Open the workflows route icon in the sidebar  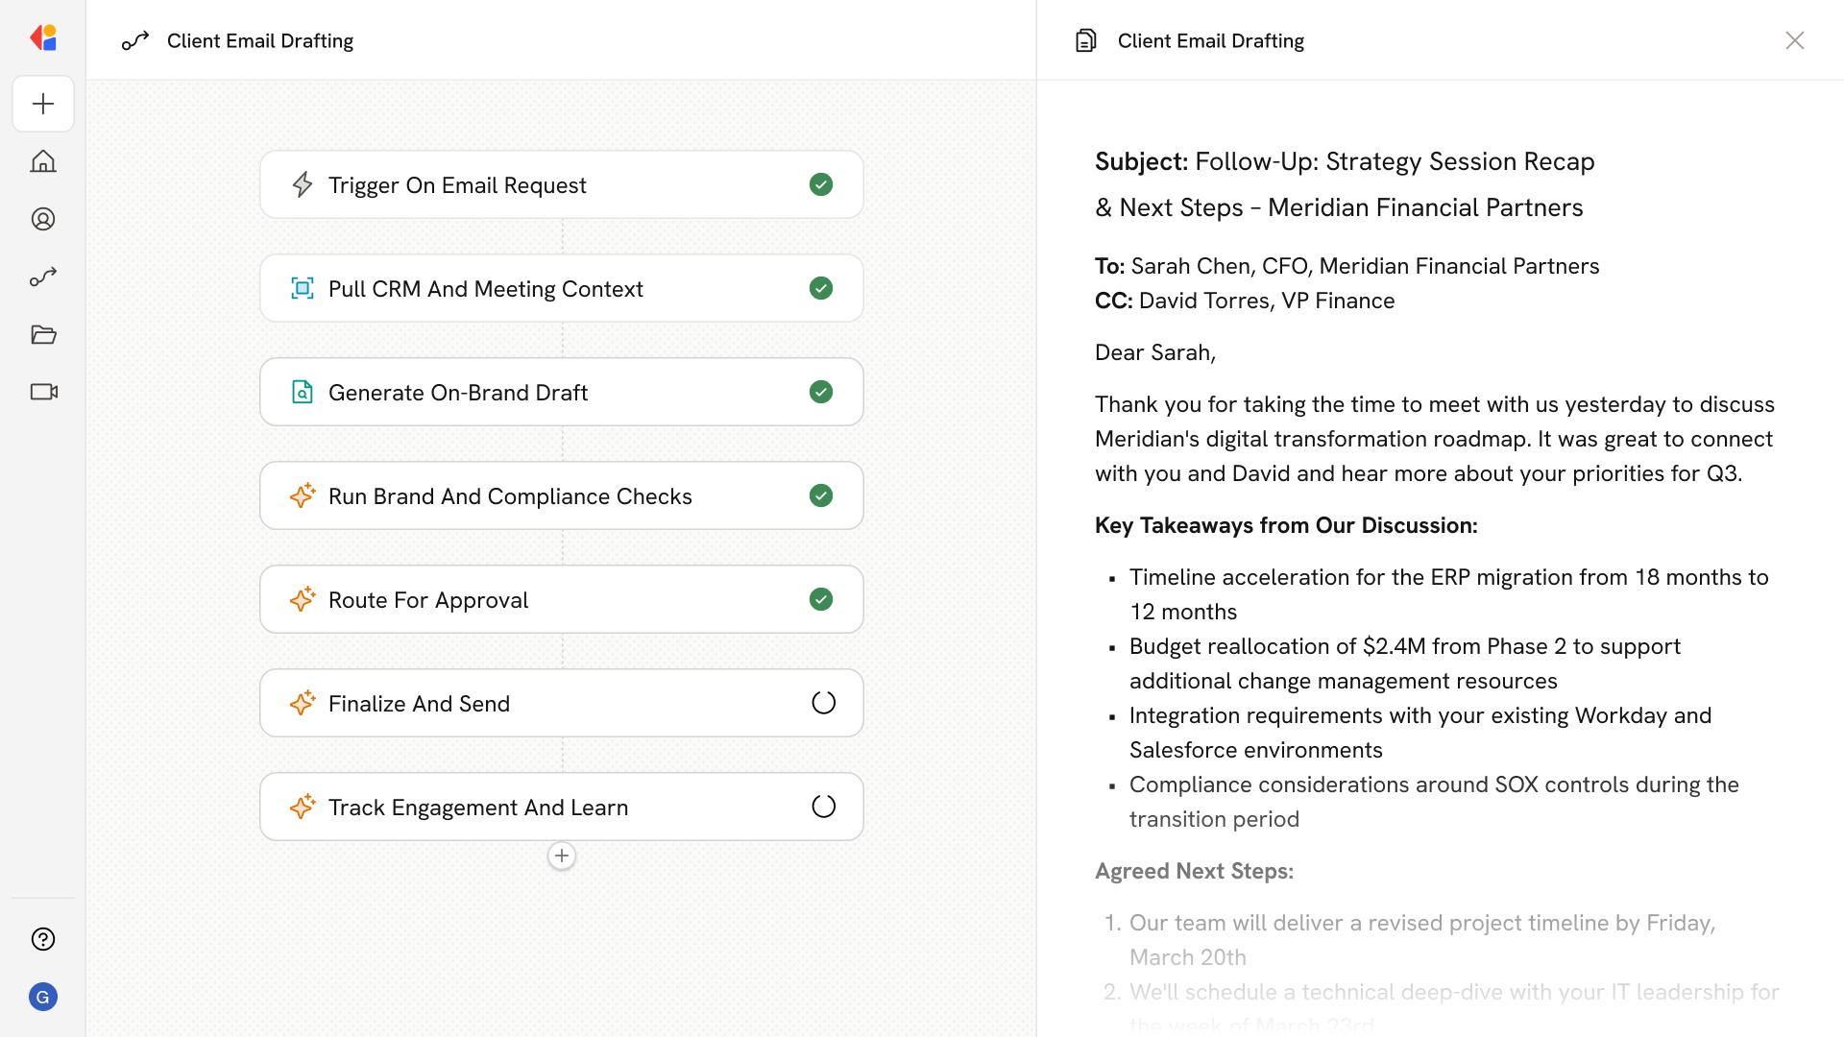[43, 277]
